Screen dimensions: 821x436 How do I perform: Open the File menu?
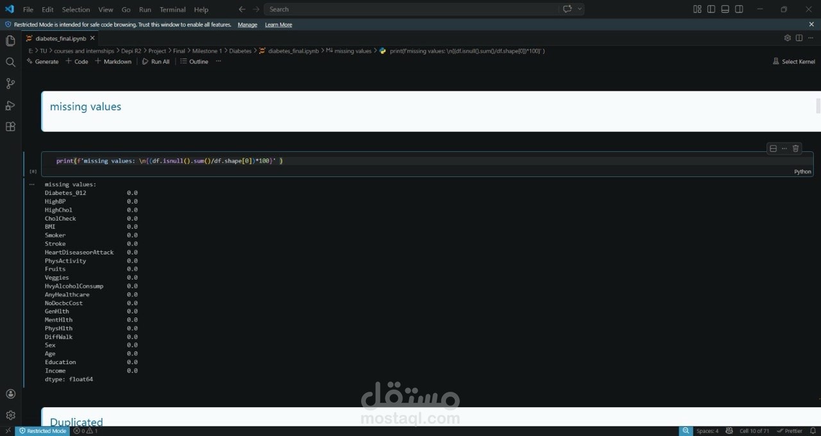(x=28, y=10)
